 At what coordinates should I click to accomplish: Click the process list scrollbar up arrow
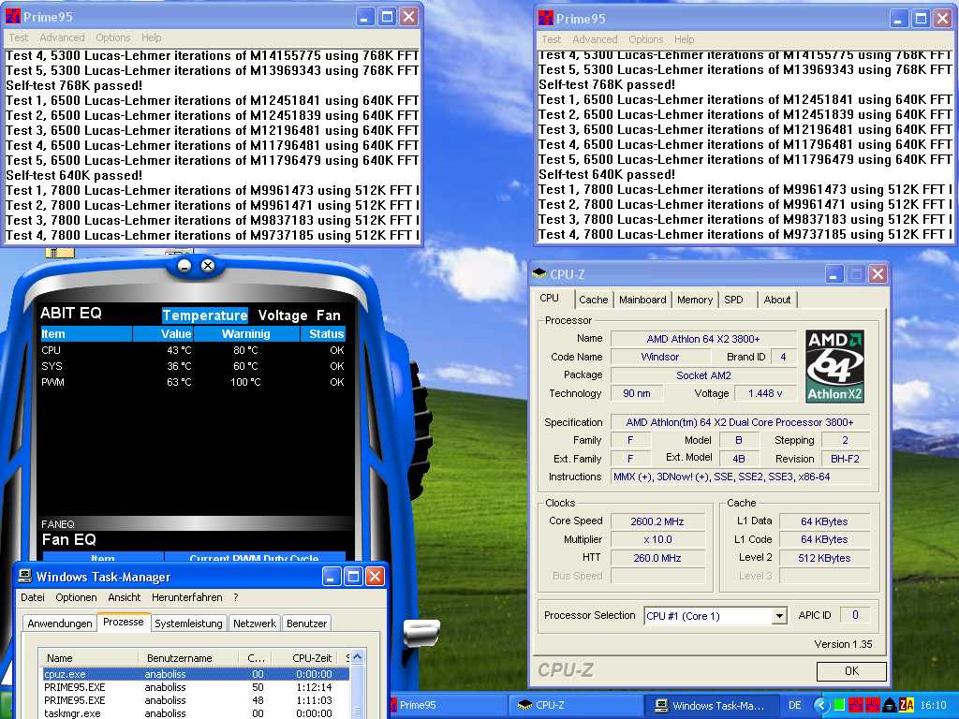358,657
